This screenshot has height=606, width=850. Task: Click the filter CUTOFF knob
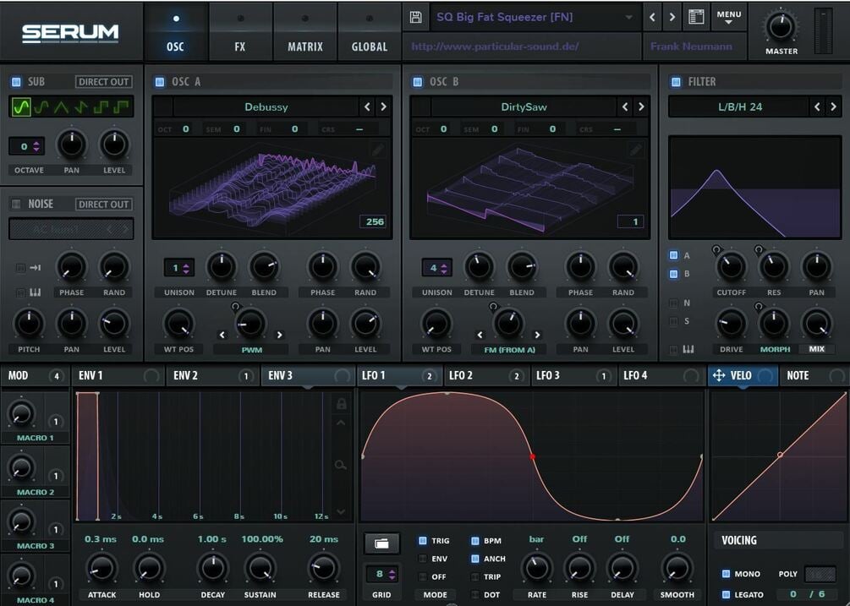coord(731,266)
